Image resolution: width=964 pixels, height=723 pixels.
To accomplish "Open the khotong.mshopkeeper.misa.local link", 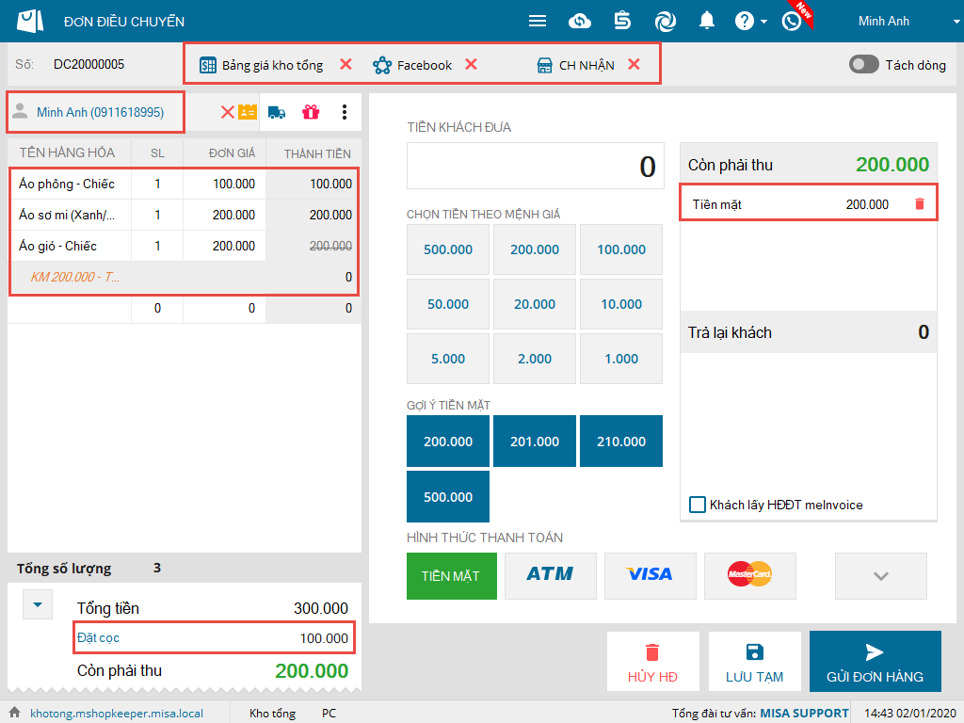I will click(117, 714).
